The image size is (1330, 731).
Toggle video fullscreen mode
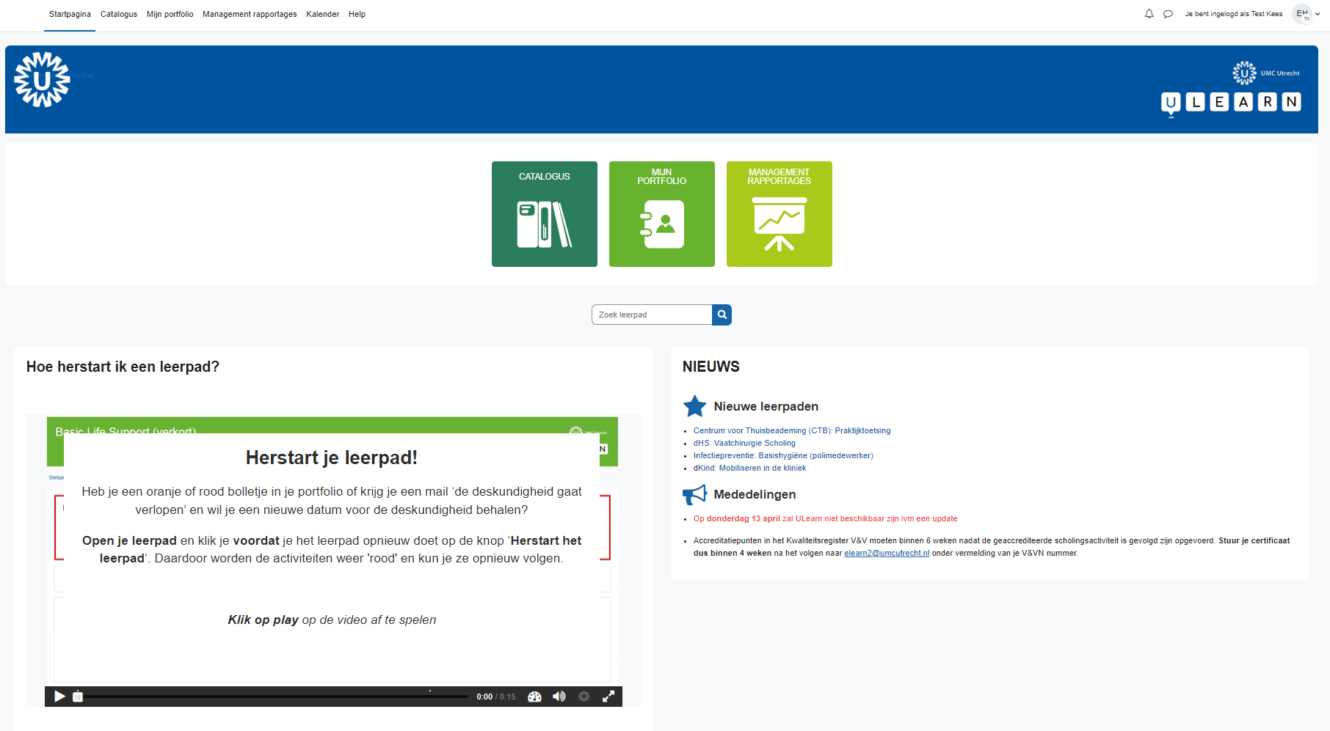click(608, 697)
